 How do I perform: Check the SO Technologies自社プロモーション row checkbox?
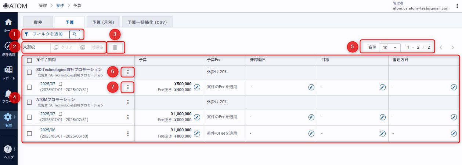pyautogui.click(x=30, y=72)
